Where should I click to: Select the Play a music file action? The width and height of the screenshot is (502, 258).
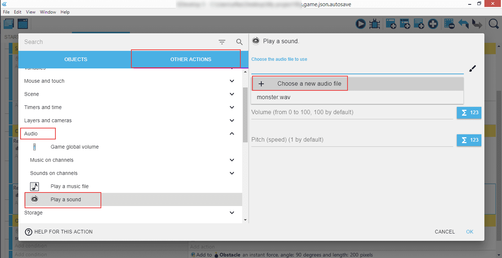coord(69,186)
